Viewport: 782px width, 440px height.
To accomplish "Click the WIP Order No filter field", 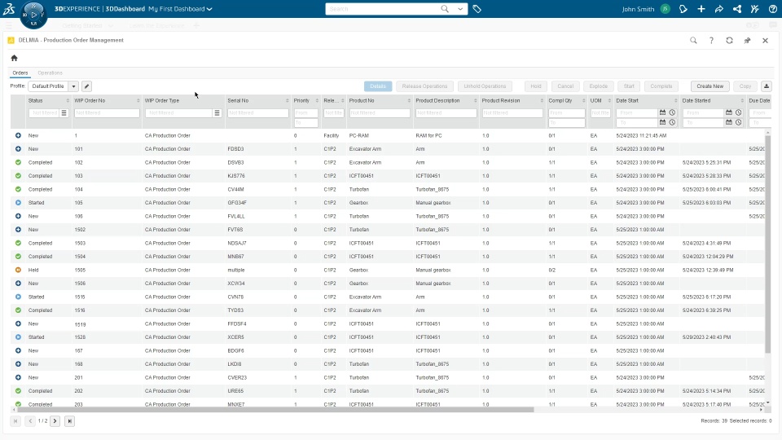I will click(x=107, y=113).
